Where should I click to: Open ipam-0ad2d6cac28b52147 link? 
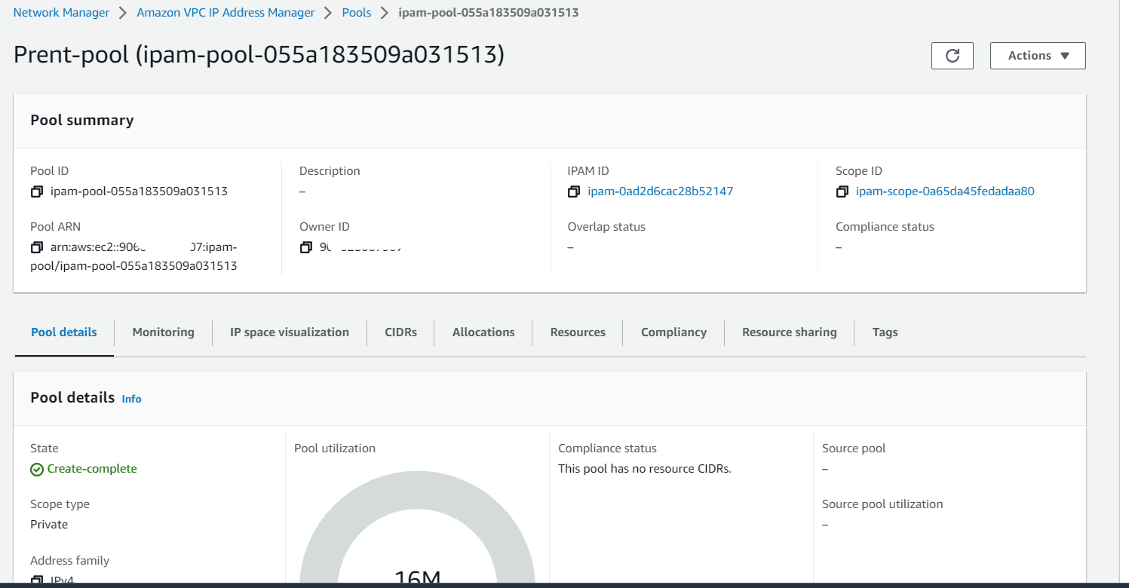tap(660, 191)
